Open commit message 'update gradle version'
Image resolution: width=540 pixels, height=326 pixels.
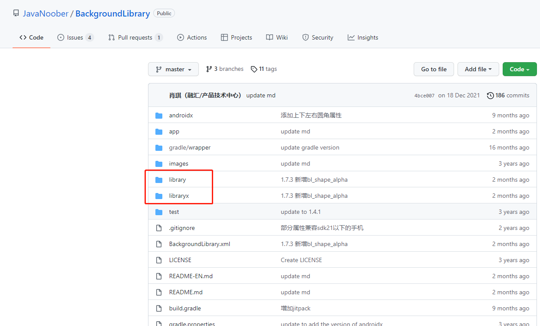[x=310, y=148]
